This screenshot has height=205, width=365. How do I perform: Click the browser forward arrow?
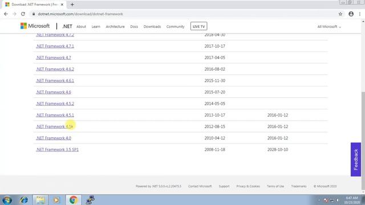[14, 14]
